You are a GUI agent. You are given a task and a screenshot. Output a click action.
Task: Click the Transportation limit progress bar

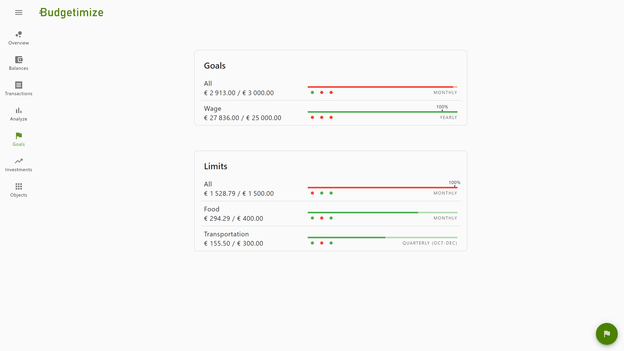[x=383, y=238]
